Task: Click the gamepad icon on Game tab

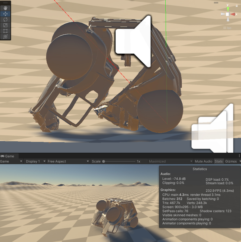Action: pos(2,156)
